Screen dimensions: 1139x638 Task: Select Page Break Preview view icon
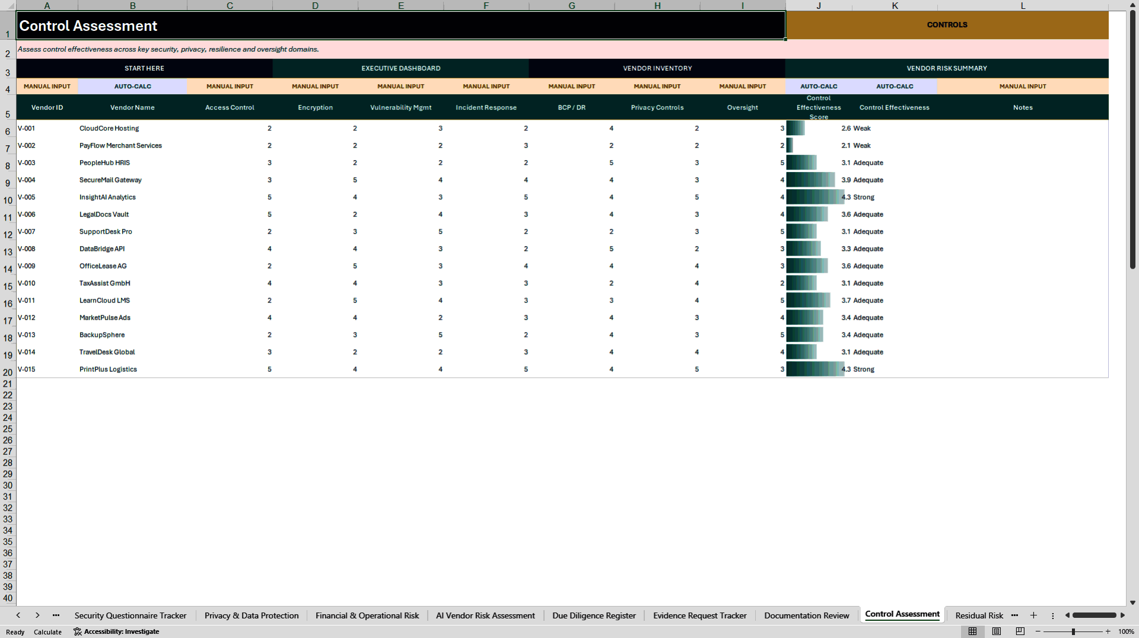click(x=1020, y=631)
